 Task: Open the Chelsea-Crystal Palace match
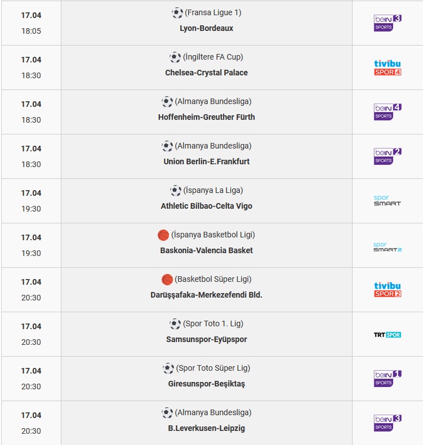[207, 73]
